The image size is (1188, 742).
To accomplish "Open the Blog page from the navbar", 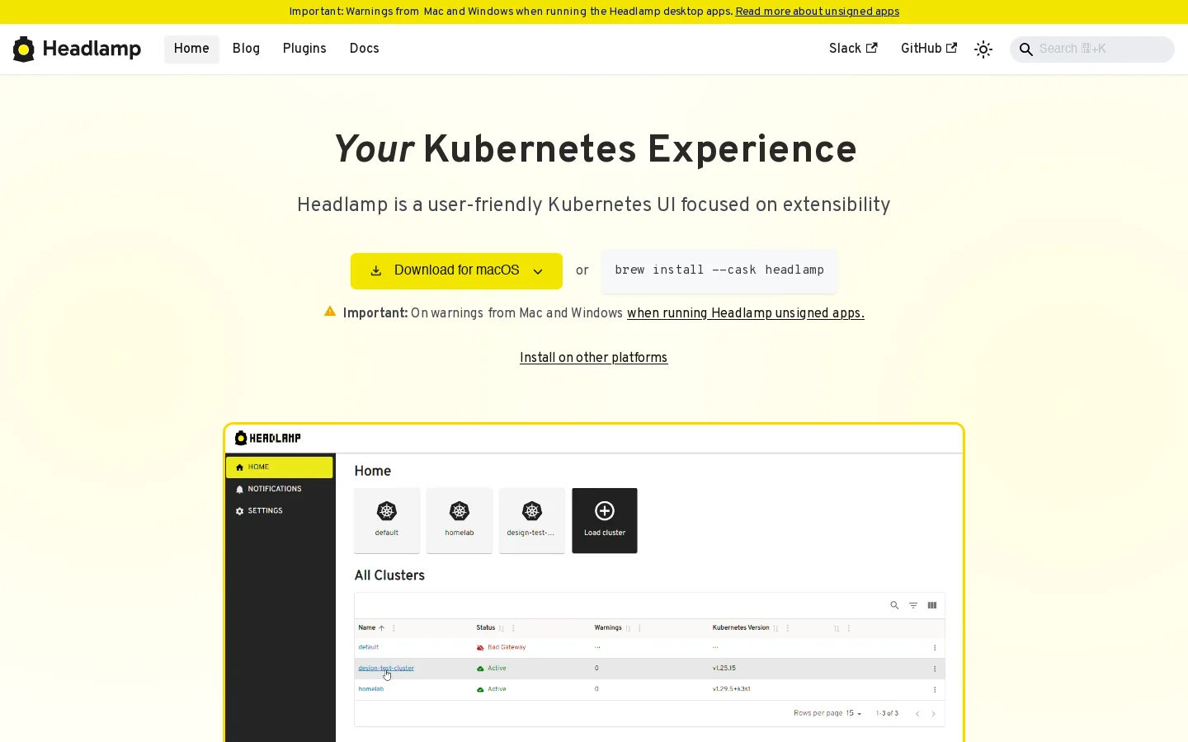I will click(246, 49).
